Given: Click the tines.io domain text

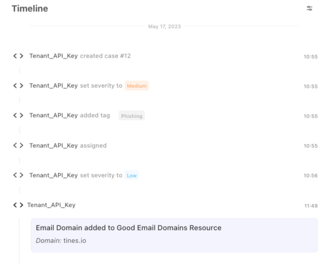Looking at the screenshot, I should point(75,240).
